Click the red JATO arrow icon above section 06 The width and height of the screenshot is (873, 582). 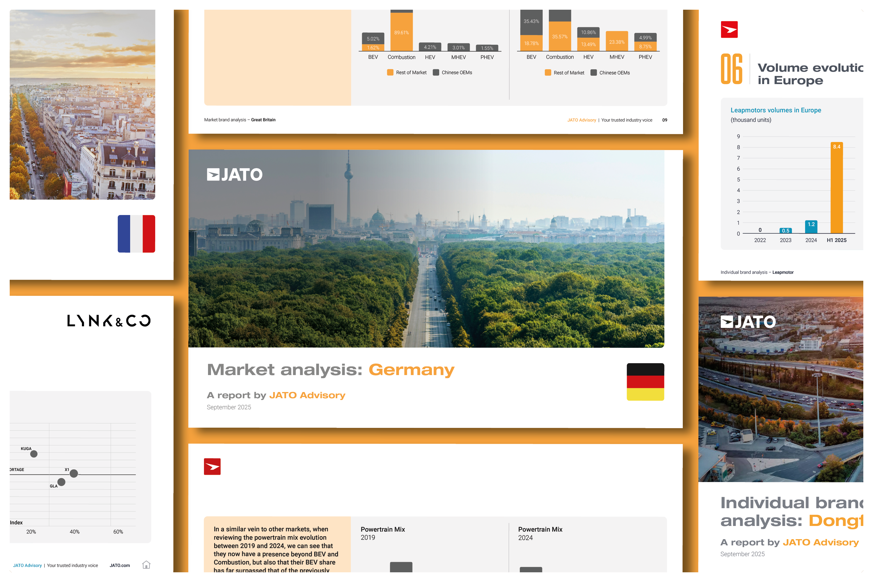(x=729, y=30)
